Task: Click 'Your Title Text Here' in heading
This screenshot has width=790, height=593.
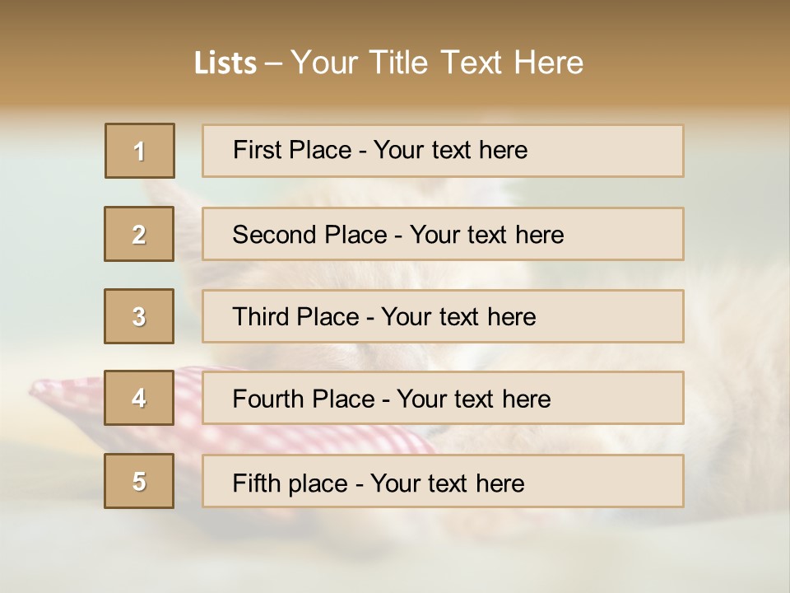Action: (437, 63)
